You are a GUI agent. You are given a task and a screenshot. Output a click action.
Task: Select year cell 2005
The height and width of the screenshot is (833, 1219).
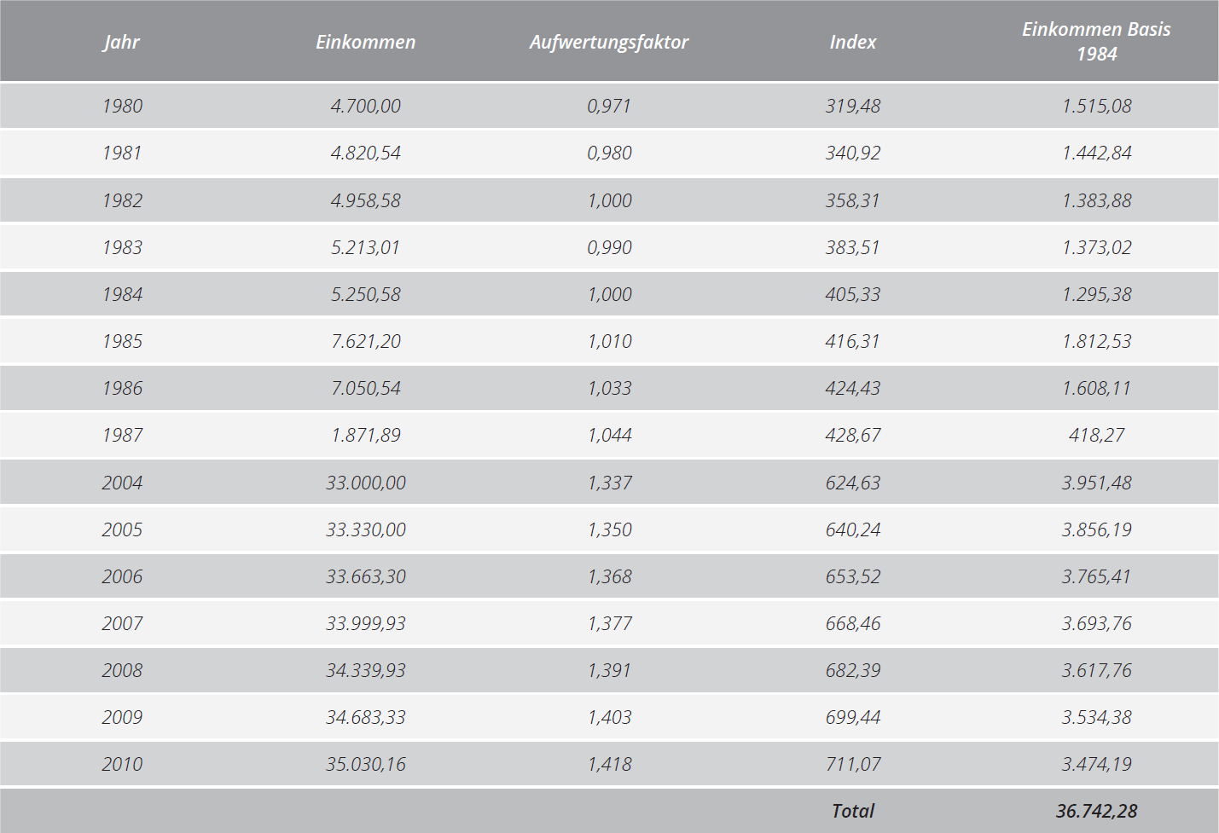point(122,529)
